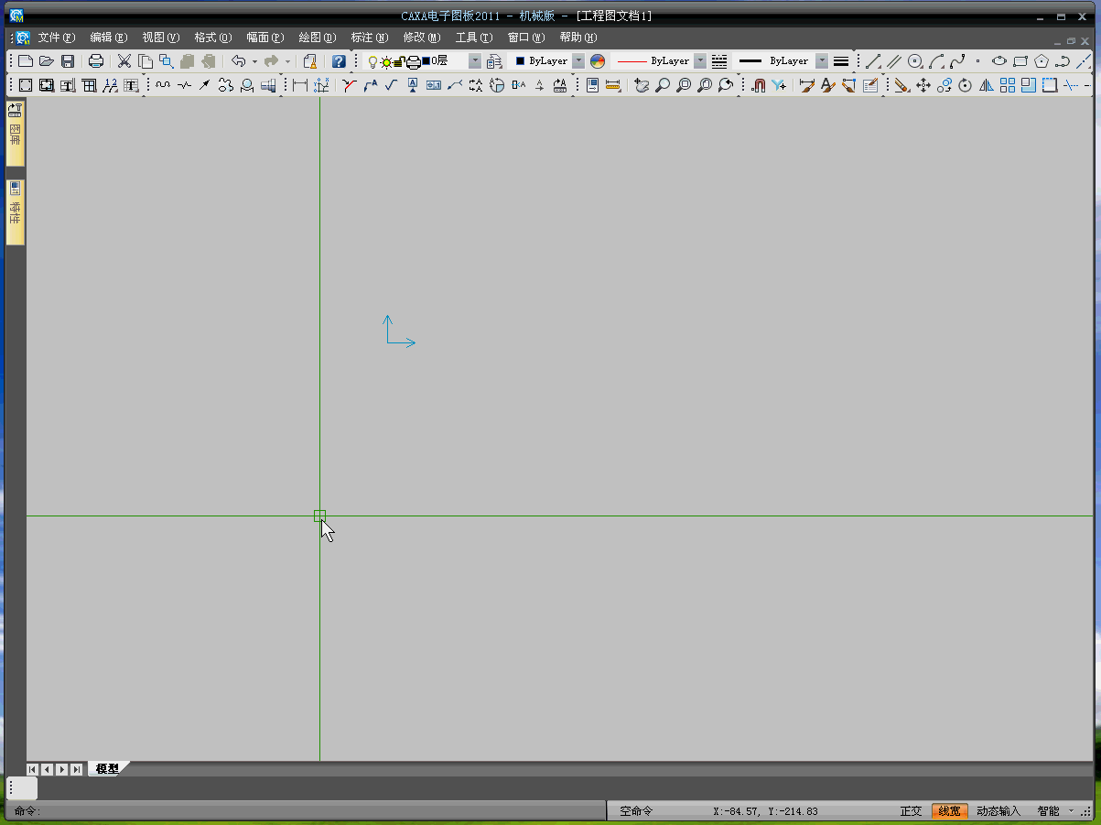Image resolution: width=1101 pixels, height=825 pixels.
Task: Click the print icon
Action: point(95,61)
